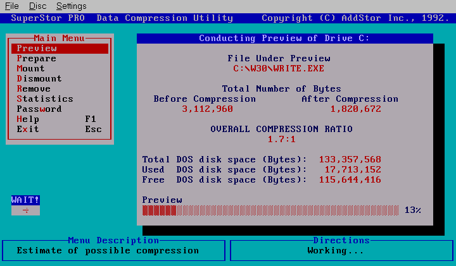Click the Esc shortcut next to Exit
This screenshot has width=456, height=266.
[x=93, y=130]
